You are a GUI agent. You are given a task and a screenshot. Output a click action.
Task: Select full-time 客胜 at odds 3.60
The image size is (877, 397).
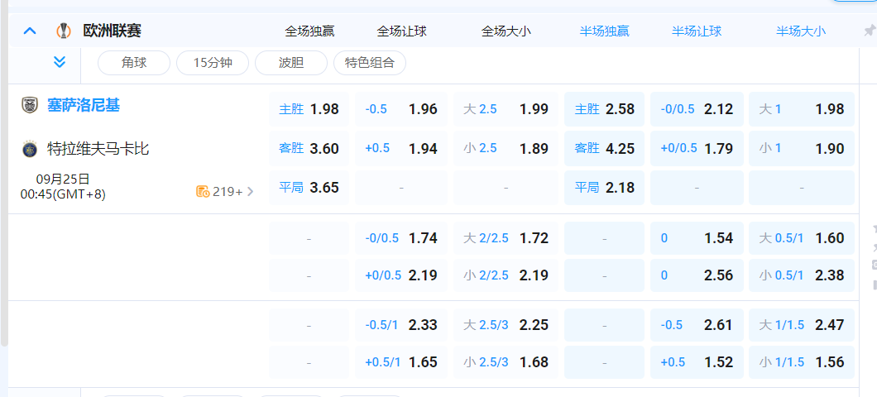click(x=309, y=149)
